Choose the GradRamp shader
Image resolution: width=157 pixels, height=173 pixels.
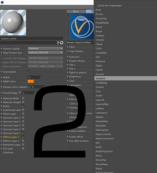click(101, 83)
